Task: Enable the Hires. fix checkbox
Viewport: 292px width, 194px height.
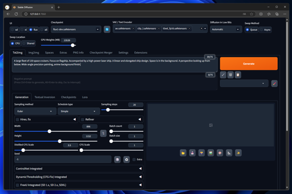Action: click(18, 119)
